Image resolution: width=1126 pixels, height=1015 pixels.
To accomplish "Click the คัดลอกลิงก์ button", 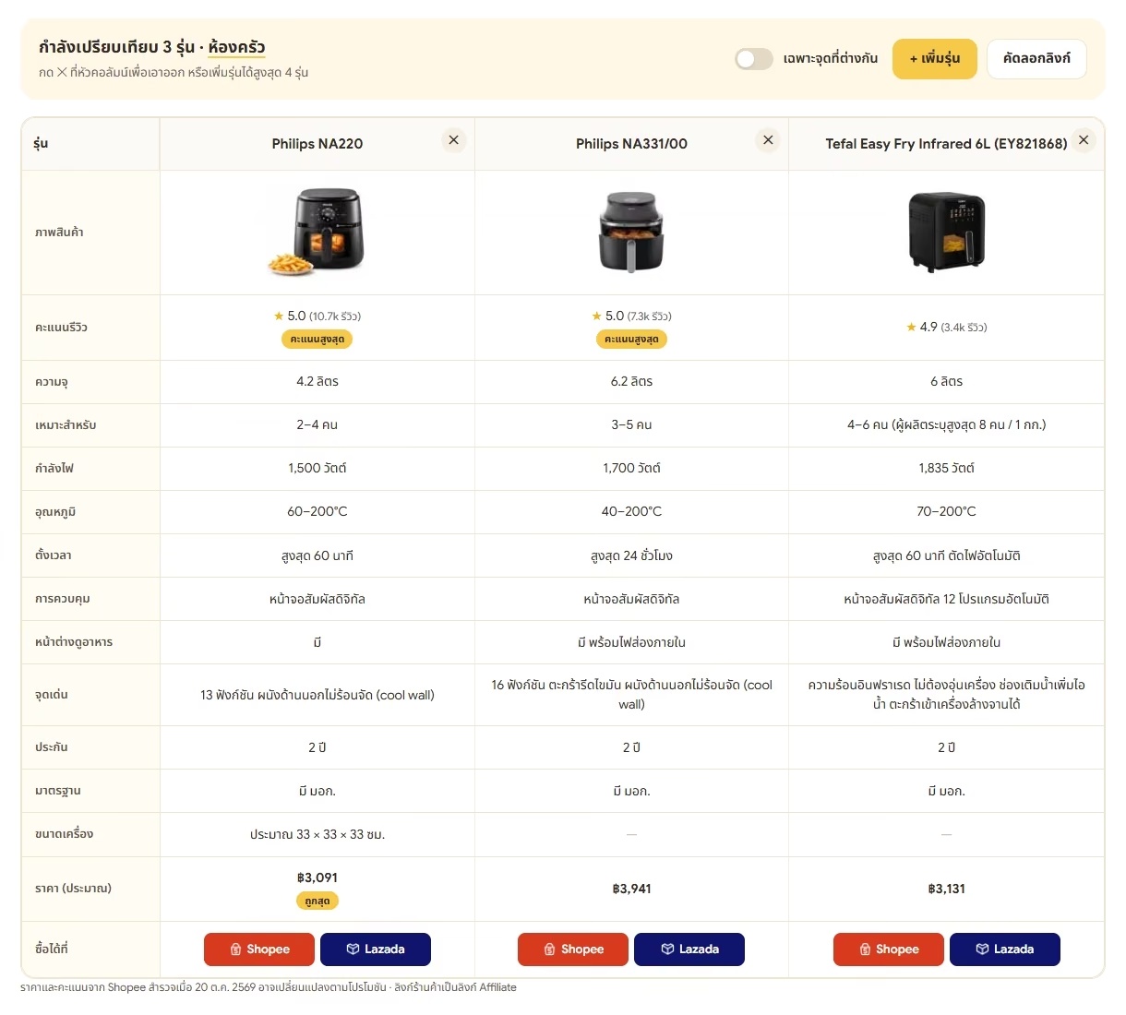I will pos(1036,59).
